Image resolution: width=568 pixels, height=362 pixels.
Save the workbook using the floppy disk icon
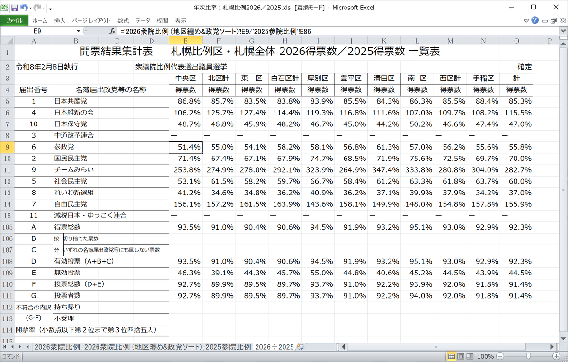click(14, 8)
